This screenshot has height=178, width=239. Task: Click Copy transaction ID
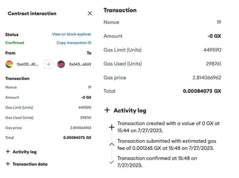pos(74,43)
